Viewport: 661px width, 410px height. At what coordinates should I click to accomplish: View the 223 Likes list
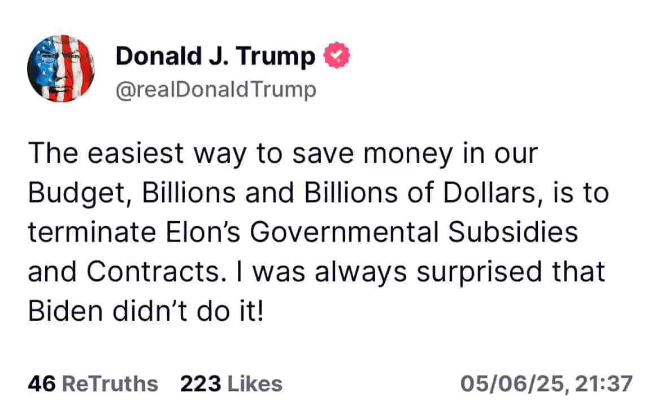(231, 383)
